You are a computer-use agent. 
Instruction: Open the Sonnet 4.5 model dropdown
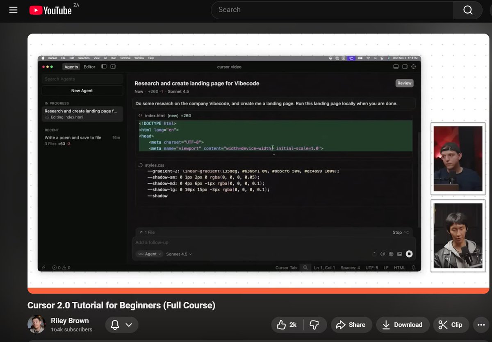(x=179, y=254)
